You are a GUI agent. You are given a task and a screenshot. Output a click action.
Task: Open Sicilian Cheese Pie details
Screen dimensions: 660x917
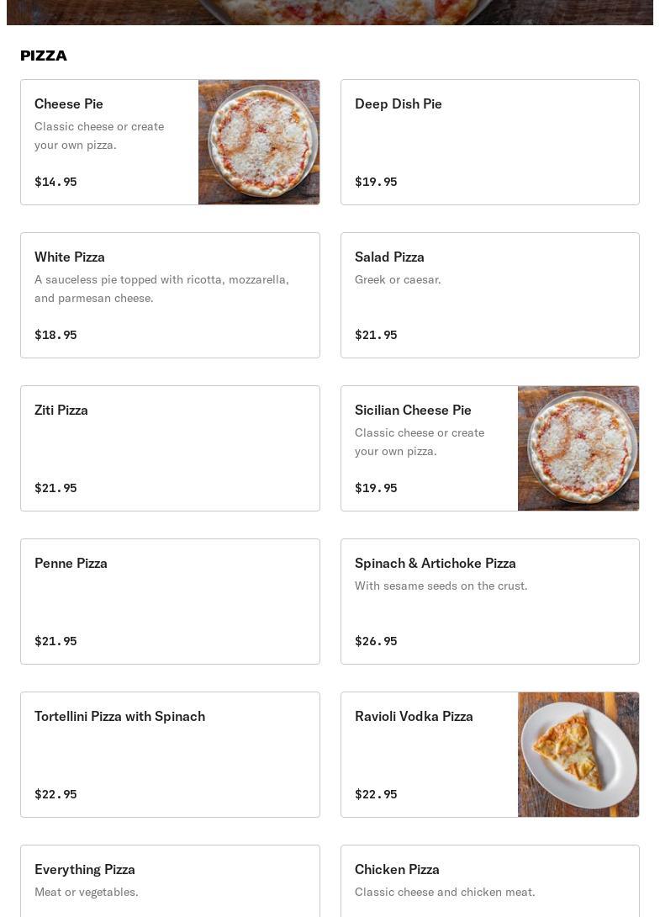coord(413,410)
